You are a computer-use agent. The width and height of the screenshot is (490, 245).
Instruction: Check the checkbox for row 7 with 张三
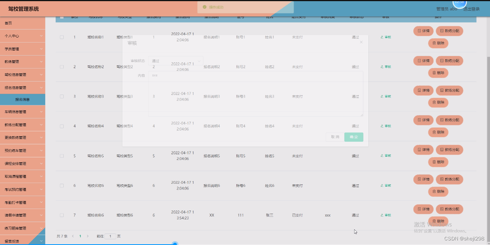point(62,215)
